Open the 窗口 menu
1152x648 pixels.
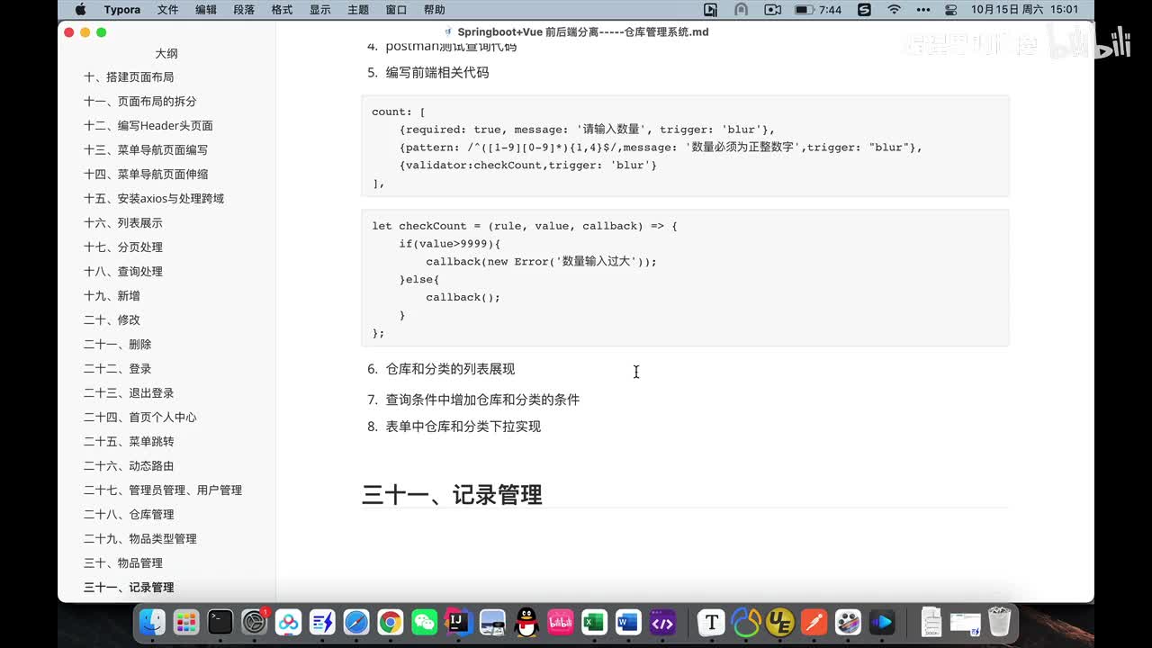click(x=396, y=10)
